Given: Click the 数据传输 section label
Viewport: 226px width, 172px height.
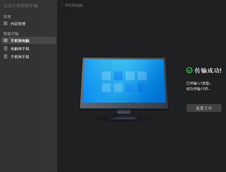Looking at the screenshot, I should (x=11, y=33).
